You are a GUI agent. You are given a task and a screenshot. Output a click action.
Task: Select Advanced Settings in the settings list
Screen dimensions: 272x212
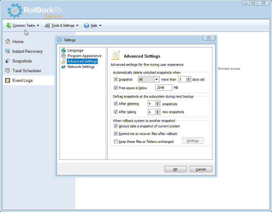pyautogui.click(x=82, y=61)
